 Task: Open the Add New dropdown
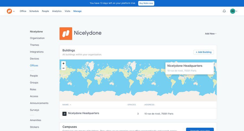pyautogui.click(x=211, y=34)
